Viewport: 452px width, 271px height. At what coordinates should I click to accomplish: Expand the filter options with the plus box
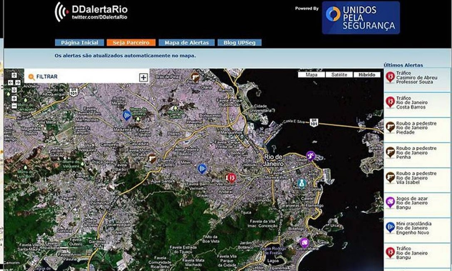(x=143, y=77)
